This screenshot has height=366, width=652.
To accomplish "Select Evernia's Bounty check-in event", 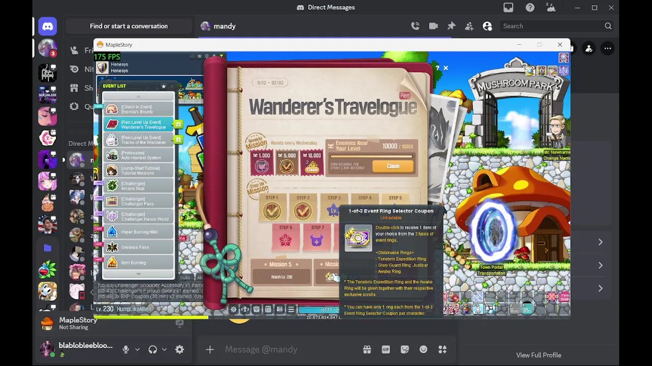I will 139,109.
